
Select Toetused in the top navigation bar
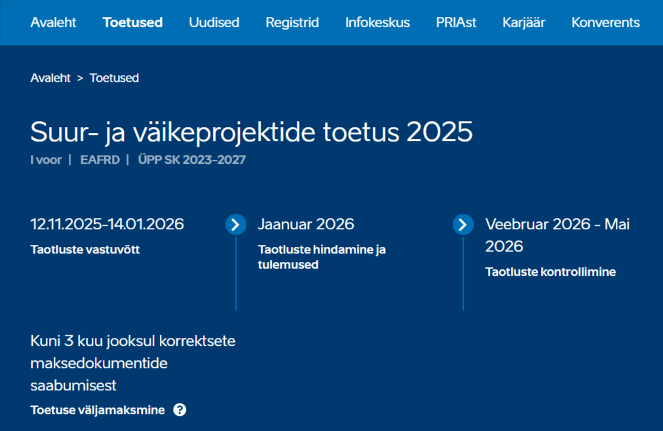pos(132,22)
